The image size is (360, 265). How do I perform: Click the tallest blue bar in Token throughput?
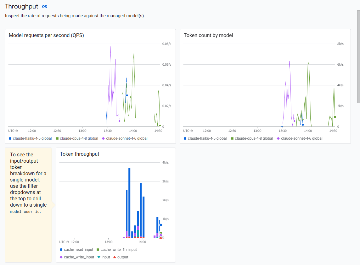[x=129, y=203]
